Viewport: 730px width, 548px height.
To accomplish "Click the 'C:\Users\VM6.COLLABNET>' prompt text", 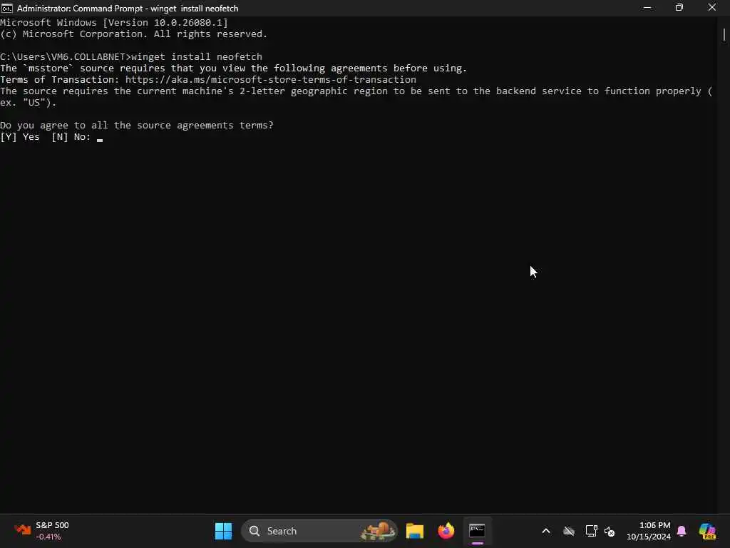I will pos(65,57).
